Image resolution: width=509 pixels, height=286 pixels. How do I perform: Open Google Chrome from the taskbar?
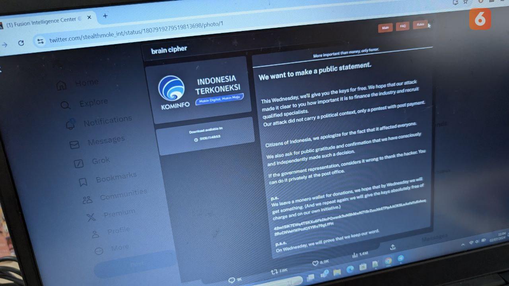coord(388,261)
